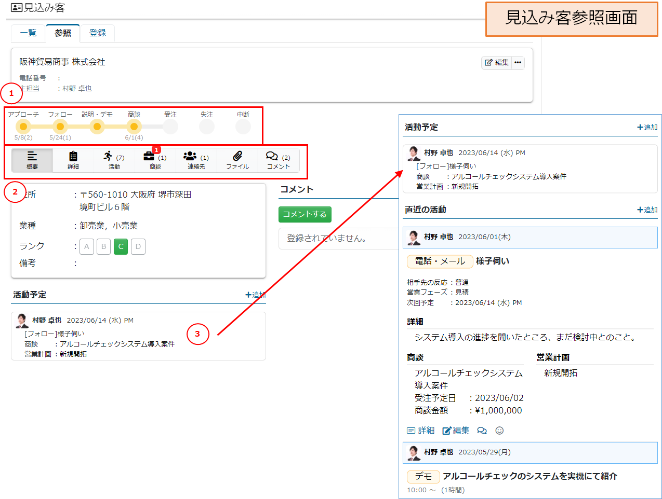
Task: Select rank A button
Action: pyautogui.click(x=87, y=246)
